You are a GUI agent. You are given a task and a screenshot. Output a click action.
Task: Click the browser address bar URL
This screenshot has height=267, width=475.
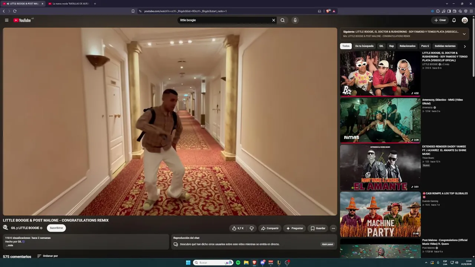tap(186, 11)
